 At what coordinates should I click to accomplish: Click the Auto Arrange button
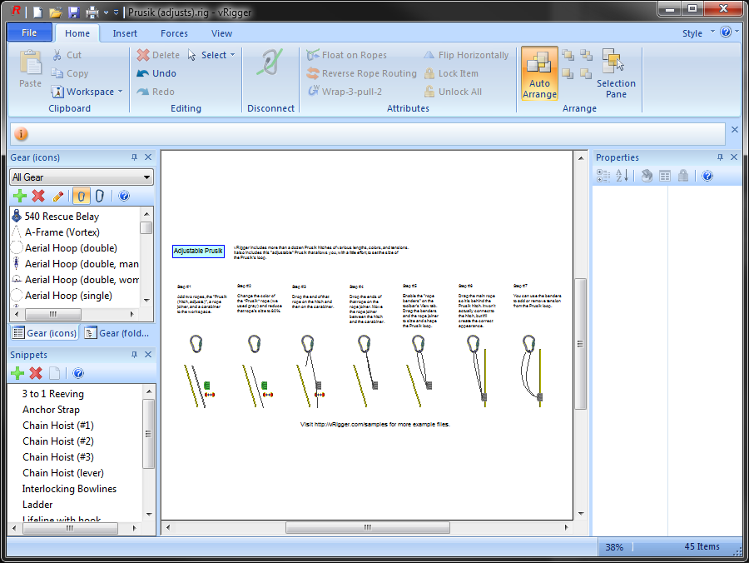(539, 75)
